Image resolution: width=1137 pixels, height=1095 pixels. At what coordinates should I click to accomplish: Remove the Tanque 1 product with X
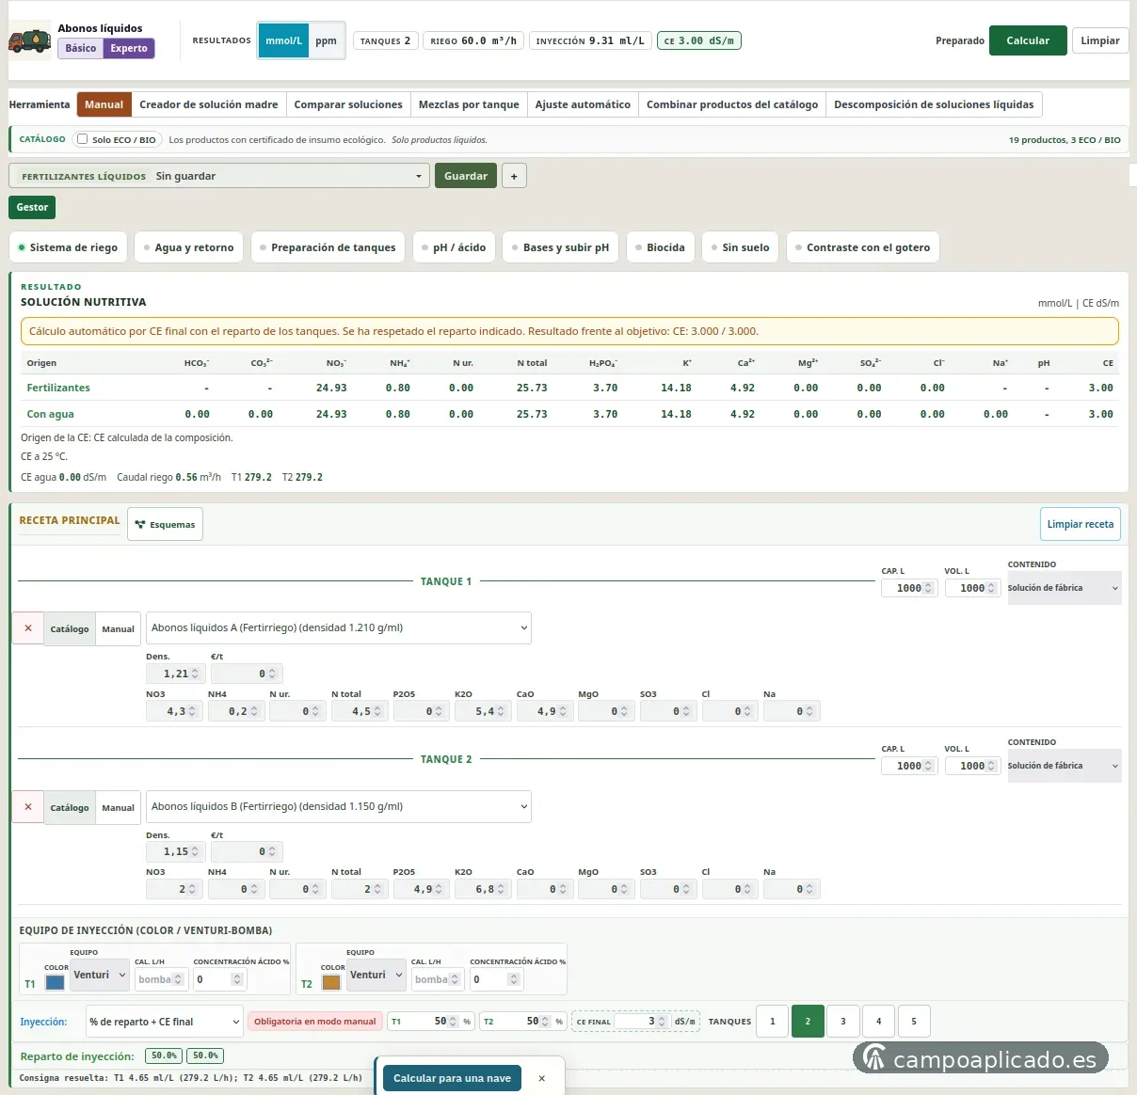(28, 628)
